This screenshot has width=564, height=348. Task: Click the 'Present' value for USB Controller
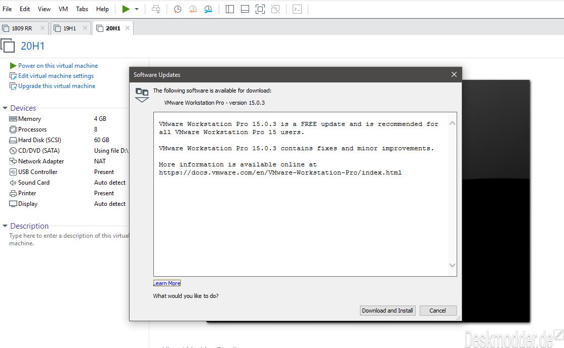click(104, 172)
